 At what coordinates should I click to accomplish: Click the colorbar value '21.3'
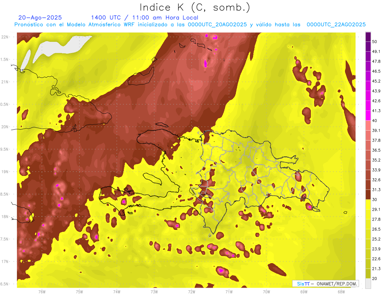376,269
